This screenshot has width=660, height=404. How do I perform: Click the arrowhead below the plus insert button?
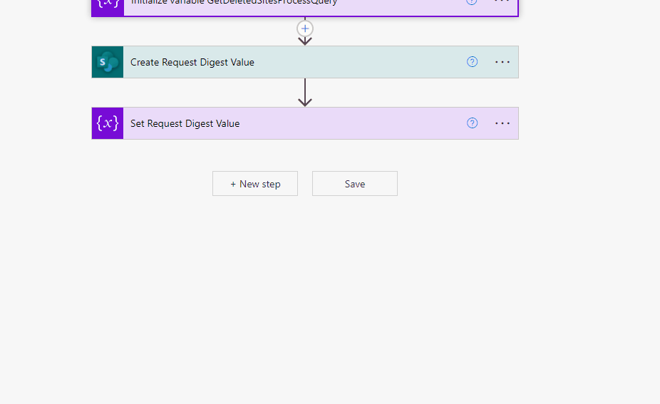(x=305, y=41)
